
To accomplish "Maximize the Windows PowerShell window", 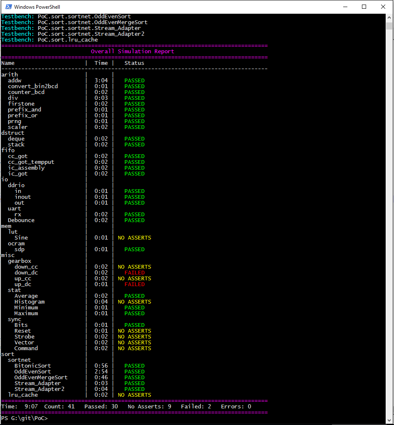I will [x=364, y=7].
